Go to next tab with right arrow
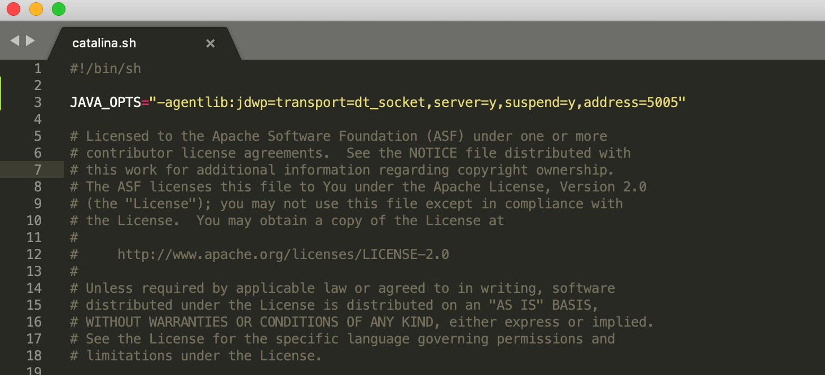 [x=30, y=41]
